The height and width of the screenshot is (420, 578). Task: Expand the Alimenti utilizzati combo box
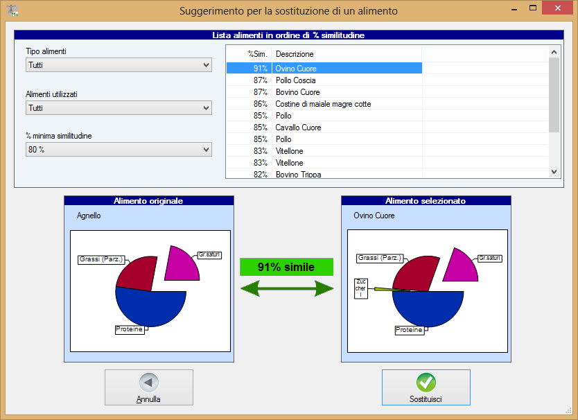[x=119, y=108]
